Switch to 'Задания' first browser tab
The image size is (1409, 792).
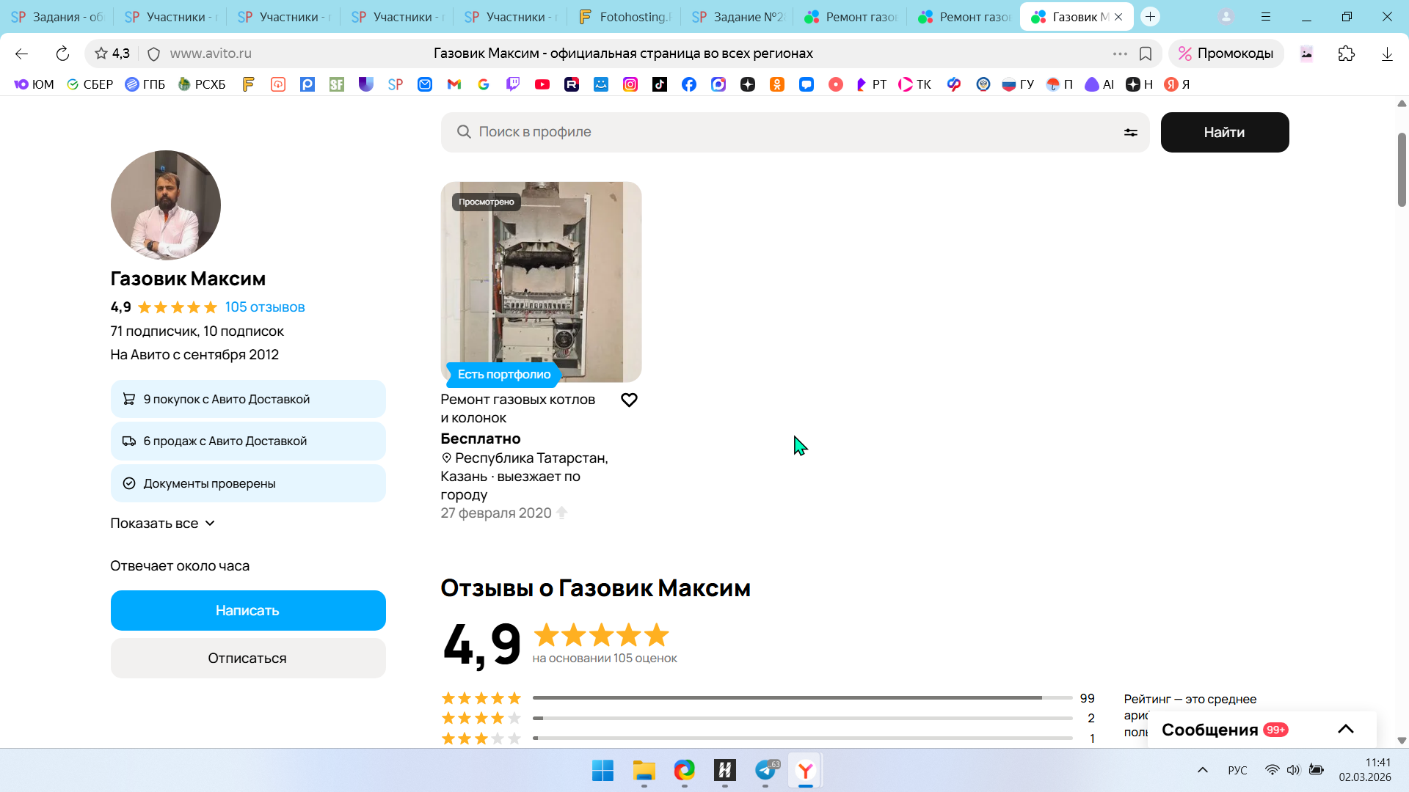coord(57,17)
